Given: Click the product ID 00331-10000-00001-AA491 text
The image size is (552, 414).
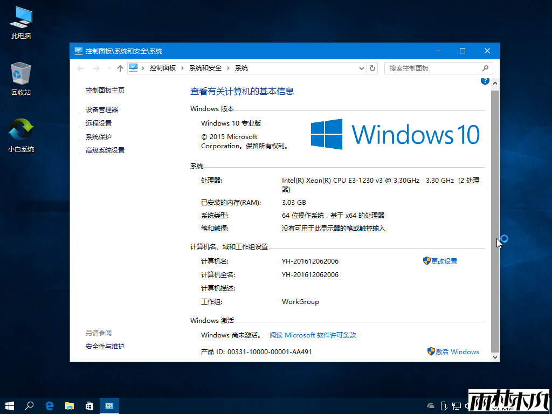Looking at the screenshot, I should [x=270, y=351].
